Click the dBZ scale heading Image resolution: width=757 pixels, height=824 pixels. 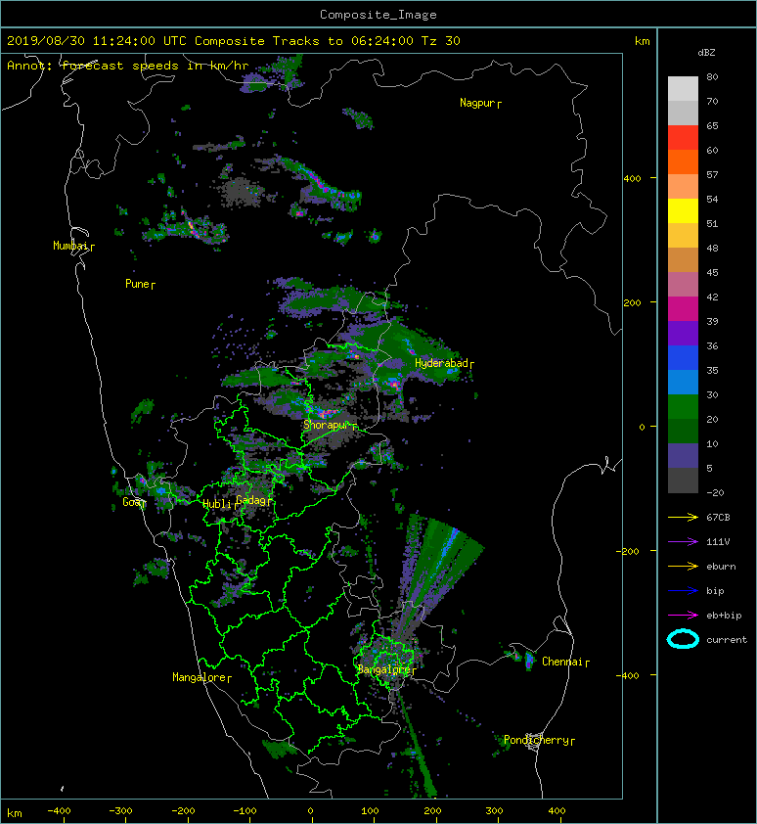706,53
